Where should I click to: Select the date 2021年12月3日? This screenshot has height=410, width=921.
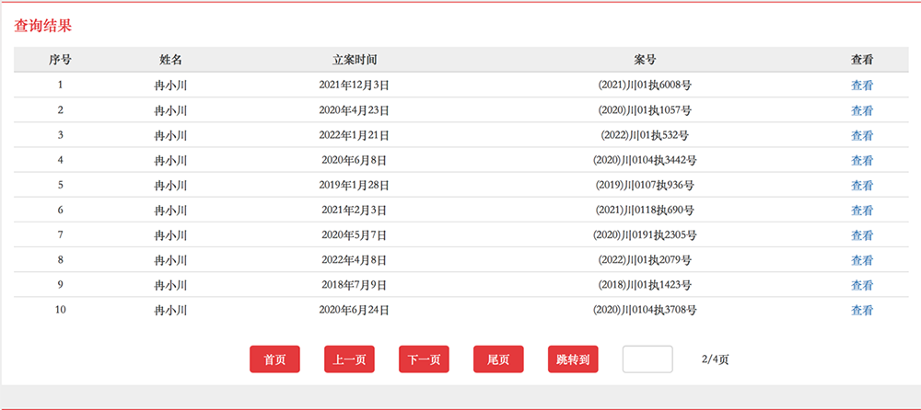click(x=355, y=85)
